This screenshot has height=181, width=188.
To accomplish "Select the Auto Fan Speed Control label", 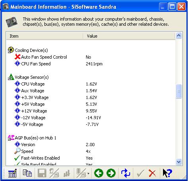I will [x=44, y=57].
